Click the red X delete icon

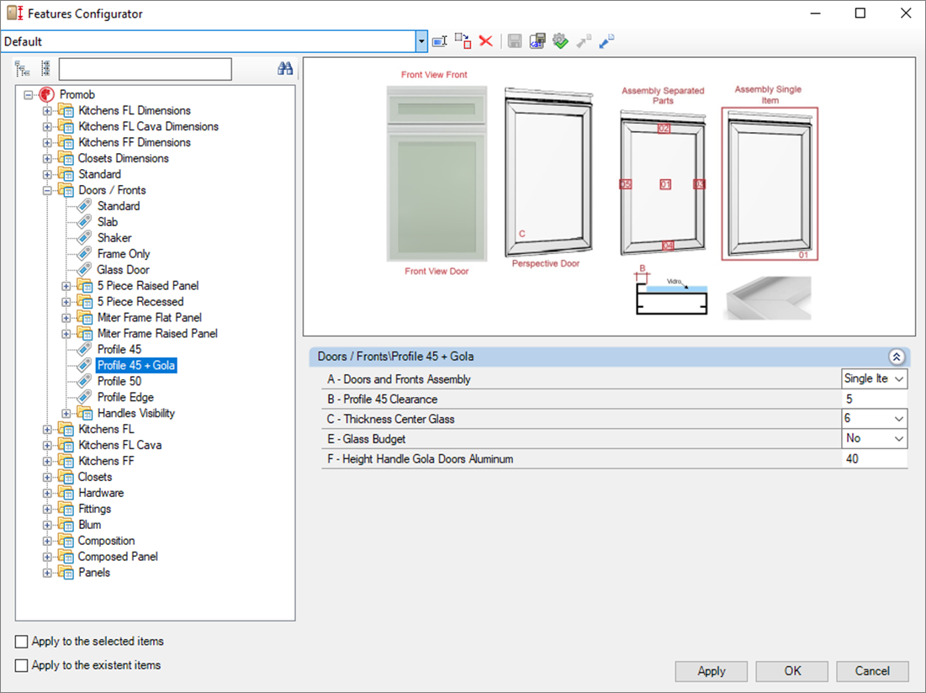pyautogui.click(x=485, y=41)
